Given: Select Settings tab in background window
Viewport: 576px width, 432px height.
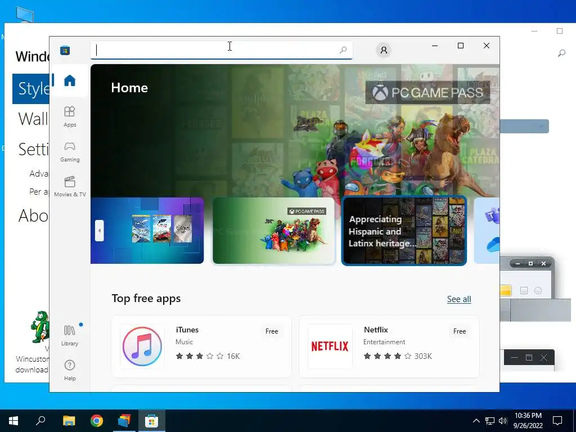Looking at the screenshot, I should 33,149.
